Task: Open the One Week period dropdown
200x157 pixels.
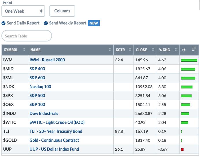Action: [x=23, y=11]
